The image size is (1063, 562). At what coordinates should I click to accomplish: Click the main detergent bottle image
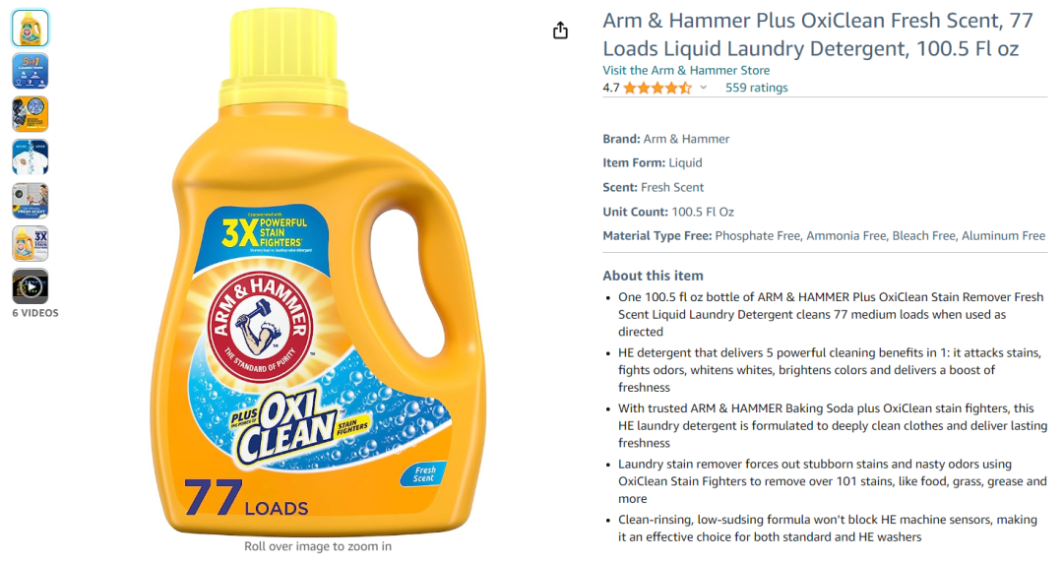(x=318, y=272)
